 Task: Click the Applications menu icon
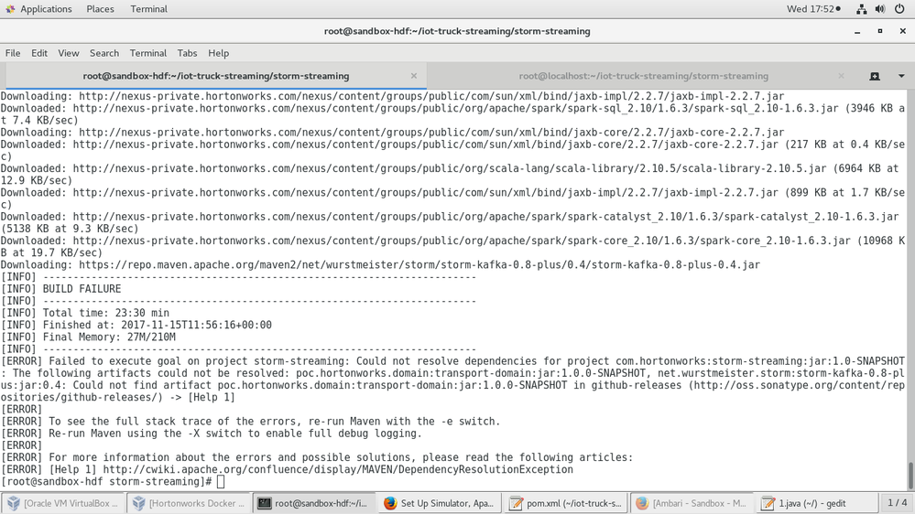(10, 9)
